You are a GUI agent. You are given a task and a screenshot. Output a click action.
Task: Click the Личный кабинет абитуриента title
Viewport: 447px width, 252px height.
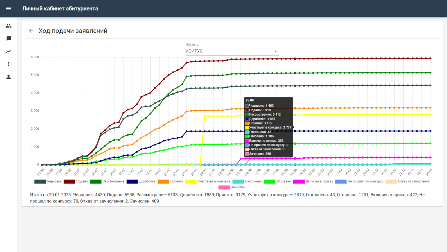click(x=60, y=9)
